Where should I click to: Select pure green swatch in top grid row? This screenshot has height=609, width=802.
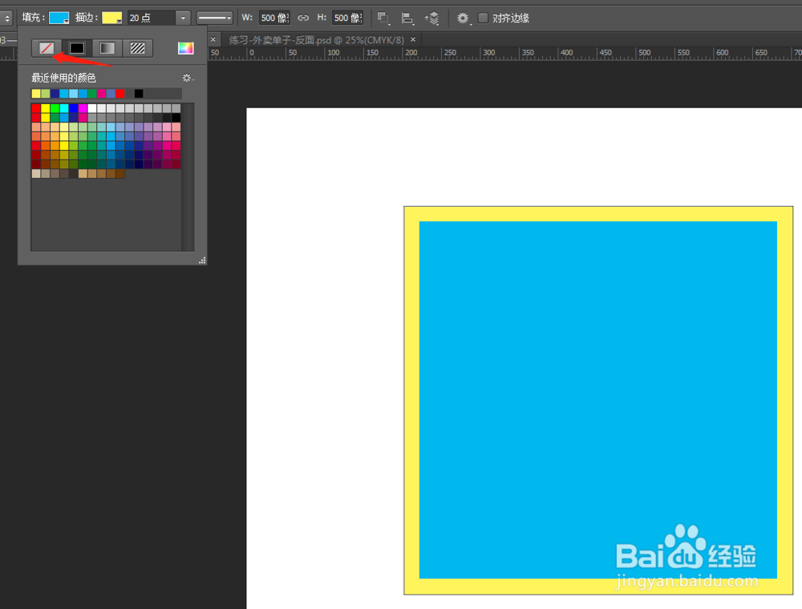pos(55,108)
